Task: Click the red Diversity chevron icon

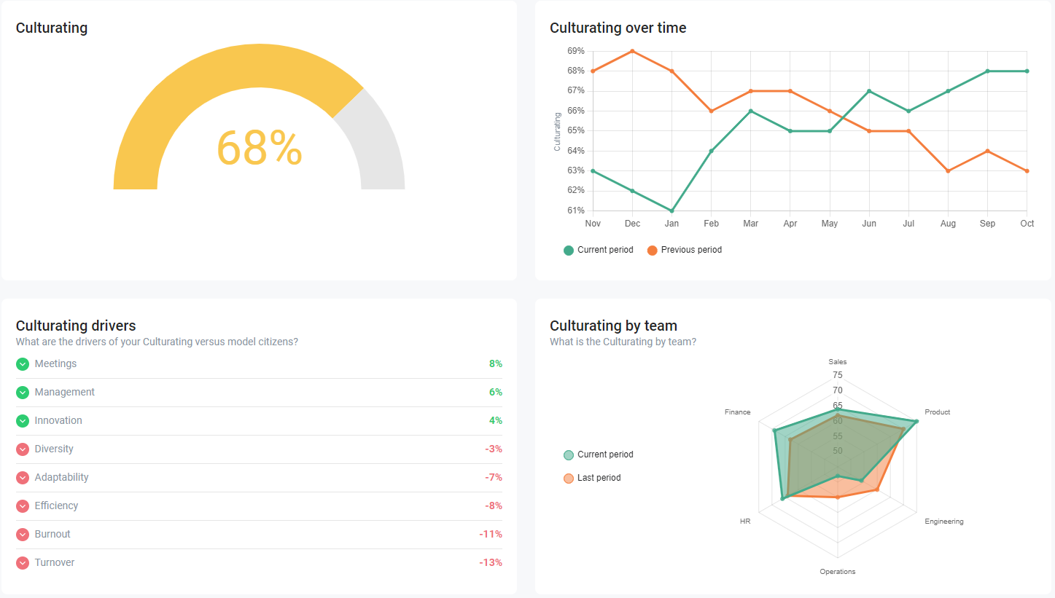Action: tap(23, 449)
